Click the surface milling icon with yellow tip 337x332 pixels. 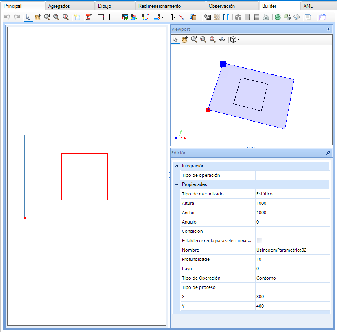[x=158, y=17]
